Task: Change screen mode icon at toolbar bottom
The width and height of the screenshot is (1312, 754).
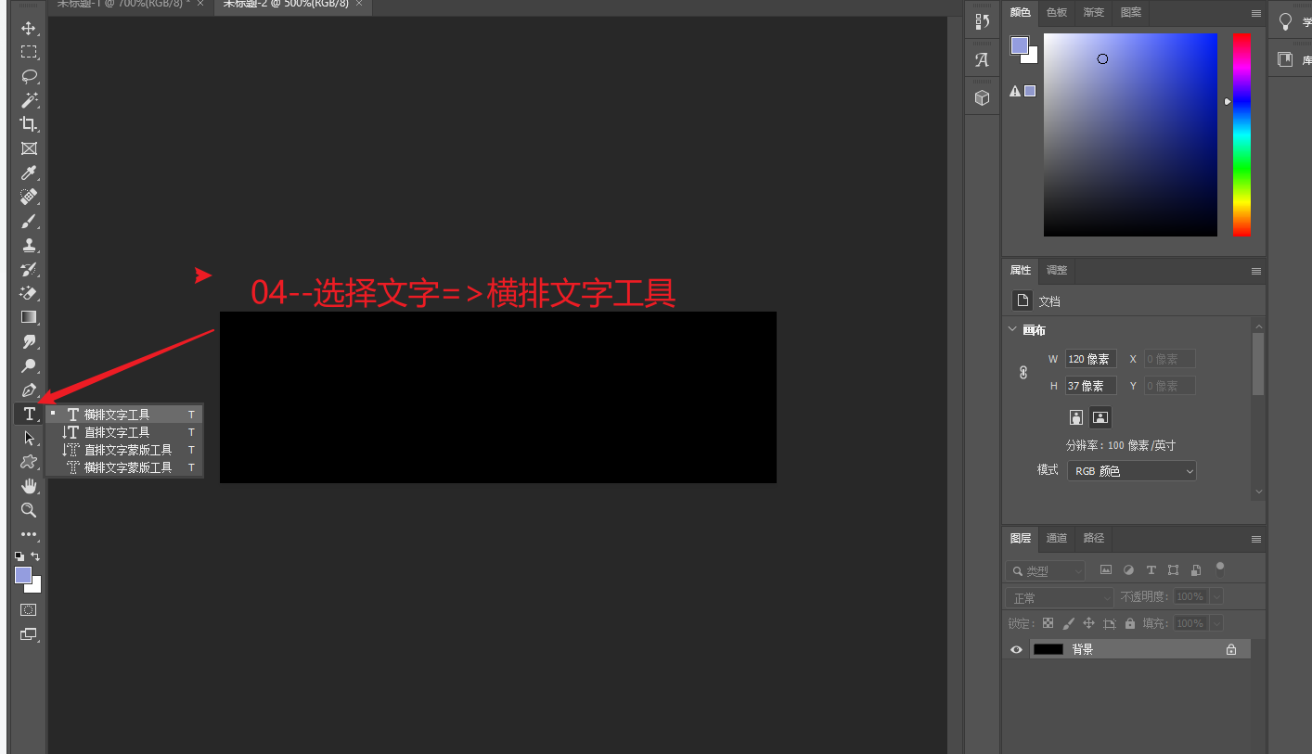Action: [x=29, y=634]
